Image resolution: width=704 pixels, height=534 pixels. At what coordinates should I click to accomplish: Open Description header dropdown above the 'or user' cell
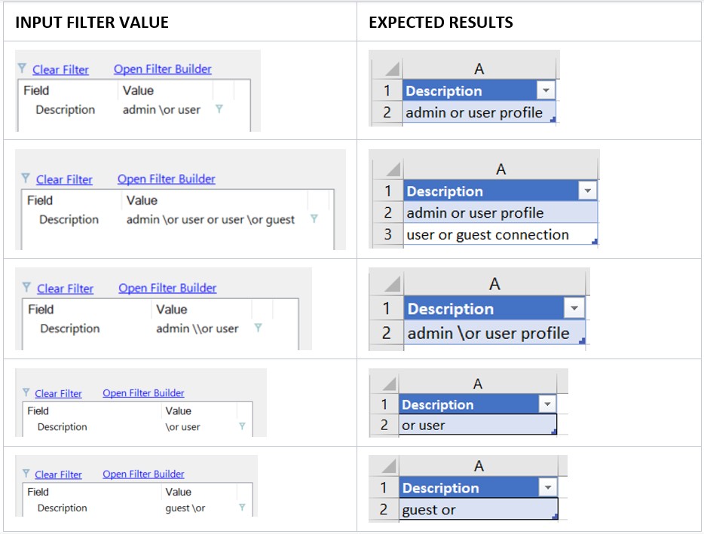click(x=547, y=404)
